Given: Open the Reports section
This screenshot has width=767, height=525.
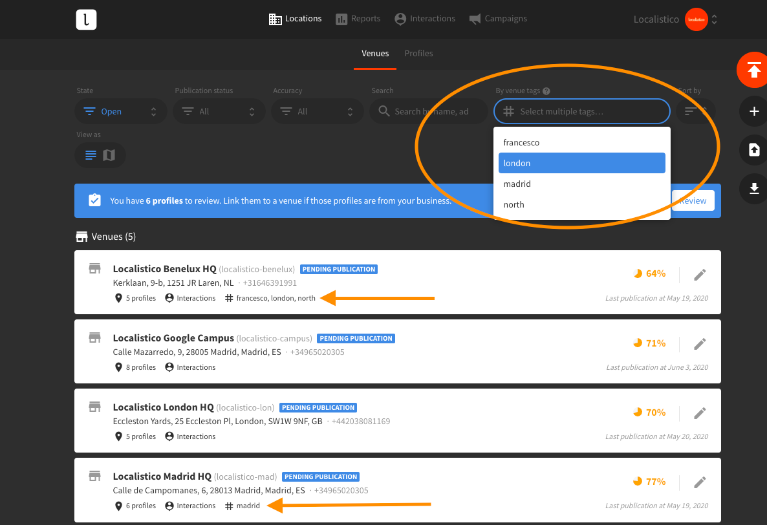Looking at the screenshot, I should pos(358,19).
